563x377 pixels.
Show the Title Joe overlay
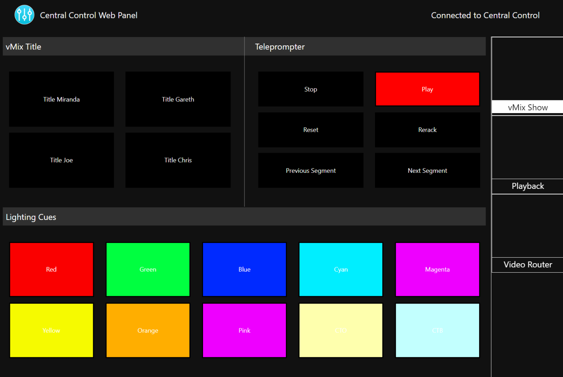pos(61,160)
